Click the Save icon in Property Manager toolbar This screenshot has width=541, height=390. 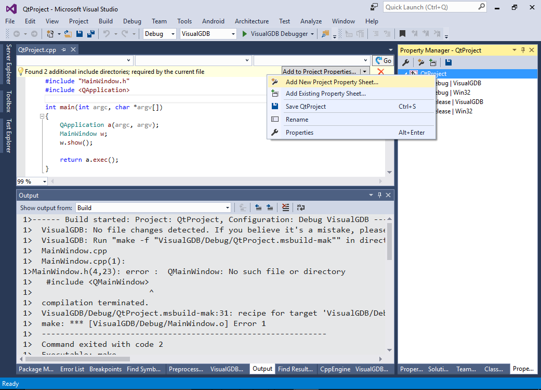(448, 62)
